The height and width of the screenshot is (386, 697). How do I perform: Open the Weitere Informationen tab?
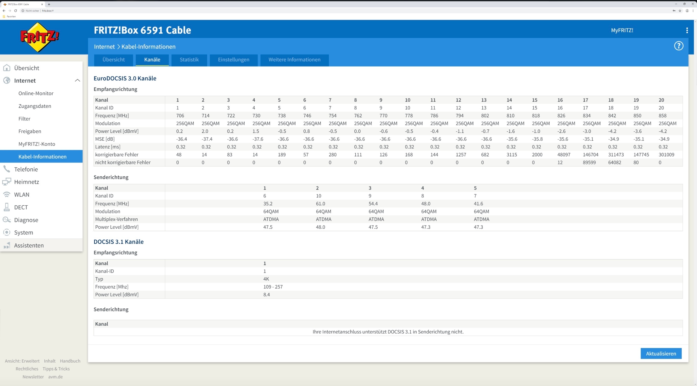[x=294, y=60]
